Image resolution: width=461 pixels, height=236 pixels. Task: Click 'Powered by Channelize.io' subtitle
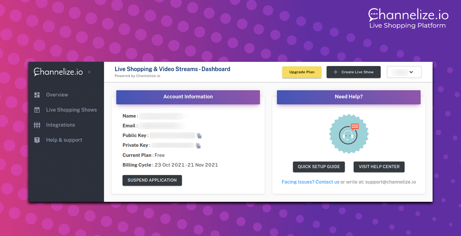pos(137,76)
